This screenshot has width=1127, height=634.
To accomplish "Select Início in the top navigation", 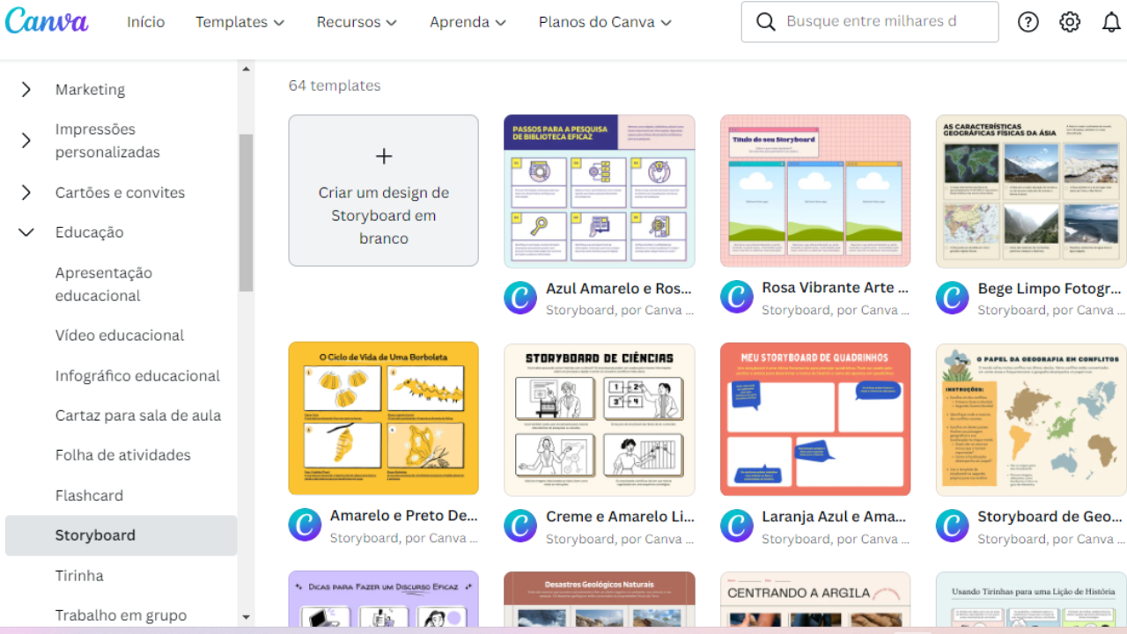I will (145, 22).
